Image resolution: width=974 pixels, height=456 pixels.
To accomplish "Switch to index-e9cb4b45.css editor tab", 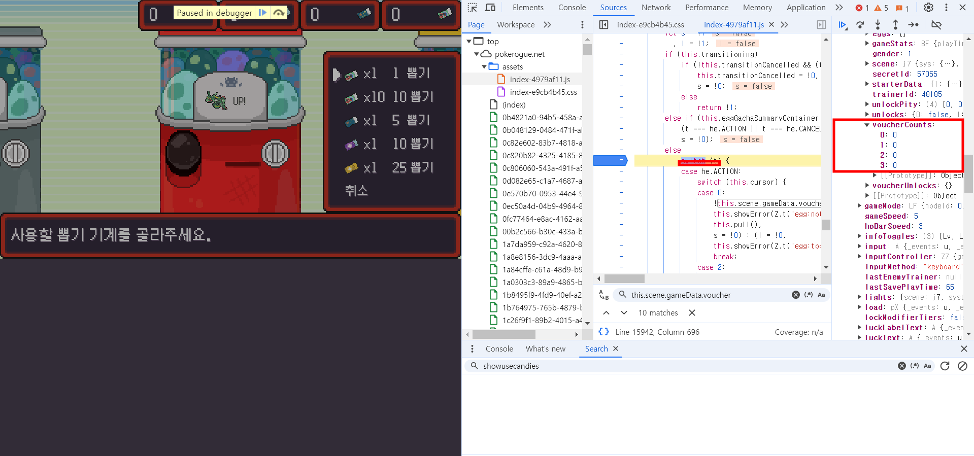I will coord(650,25).
